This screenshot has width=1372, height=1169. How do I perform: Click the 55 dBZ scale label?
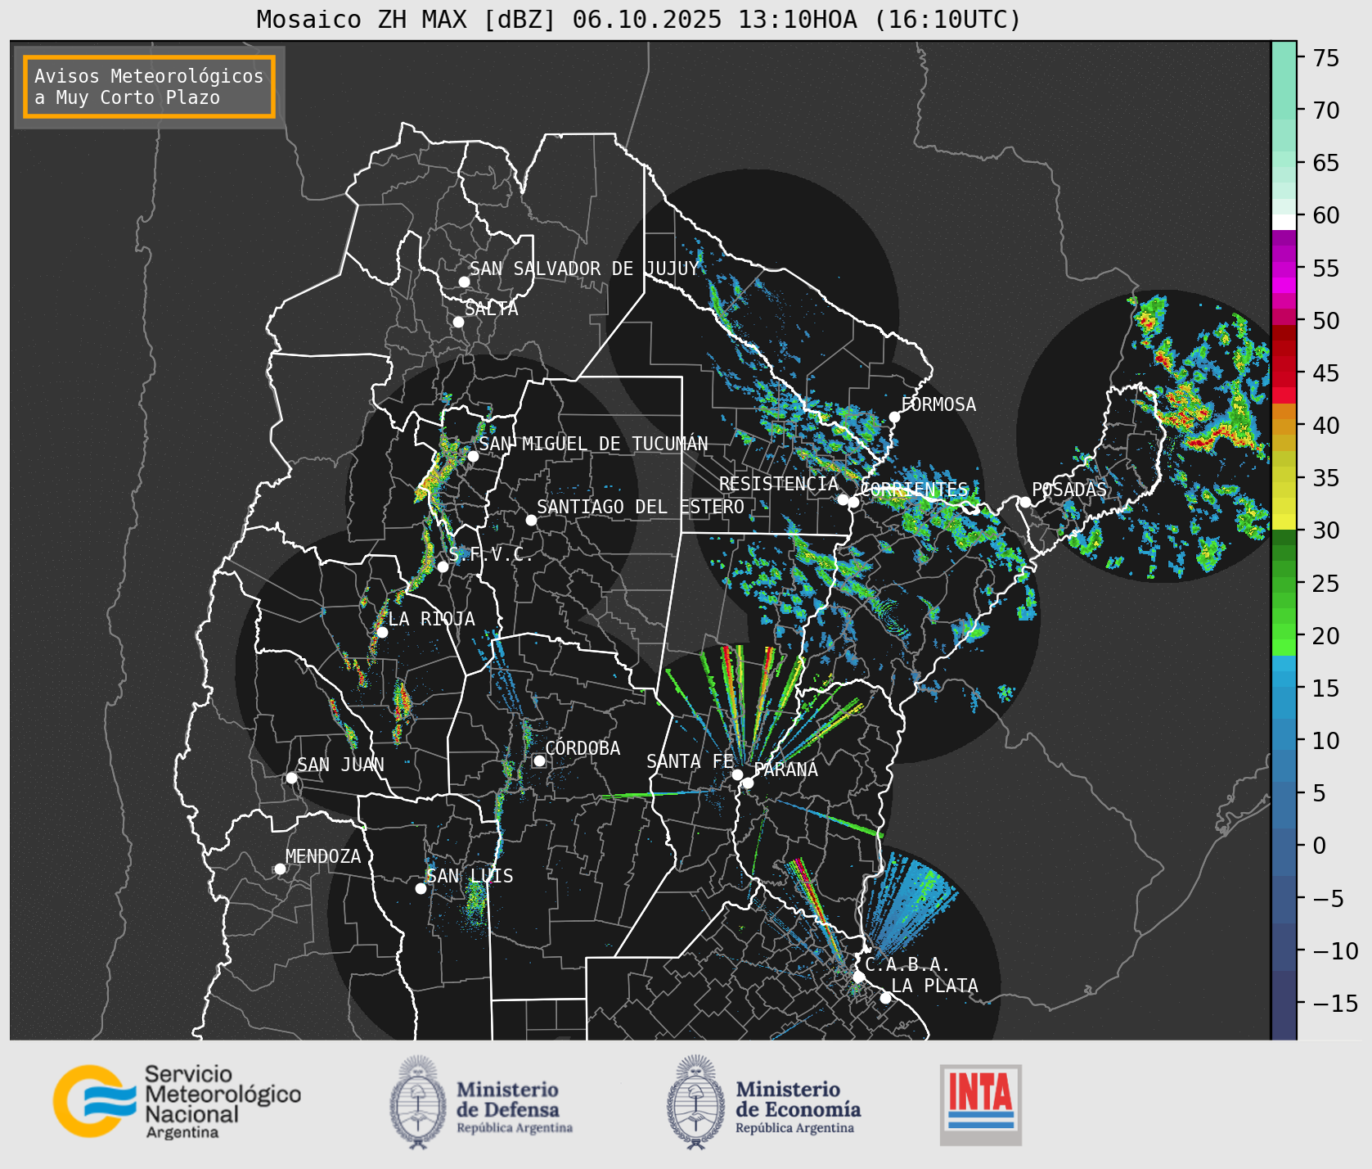click(1326, 269)
